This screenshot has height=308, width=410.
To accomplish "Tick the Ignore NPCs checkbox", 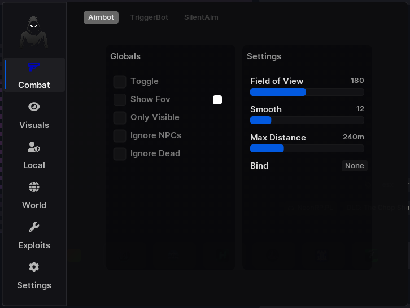I will (x=120, y=135).
